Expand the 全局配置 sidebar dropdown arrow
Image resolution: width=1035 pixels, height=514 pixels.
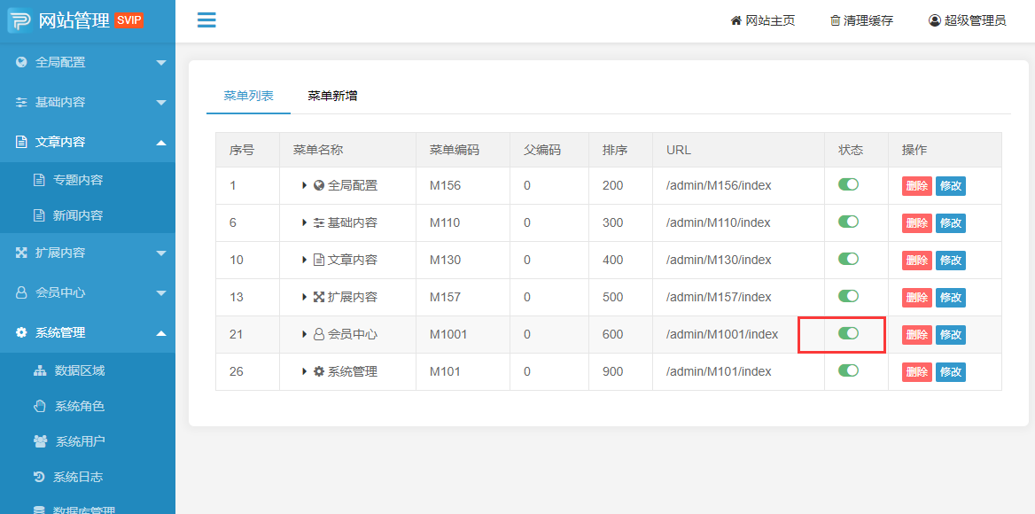tap(160, 63)
